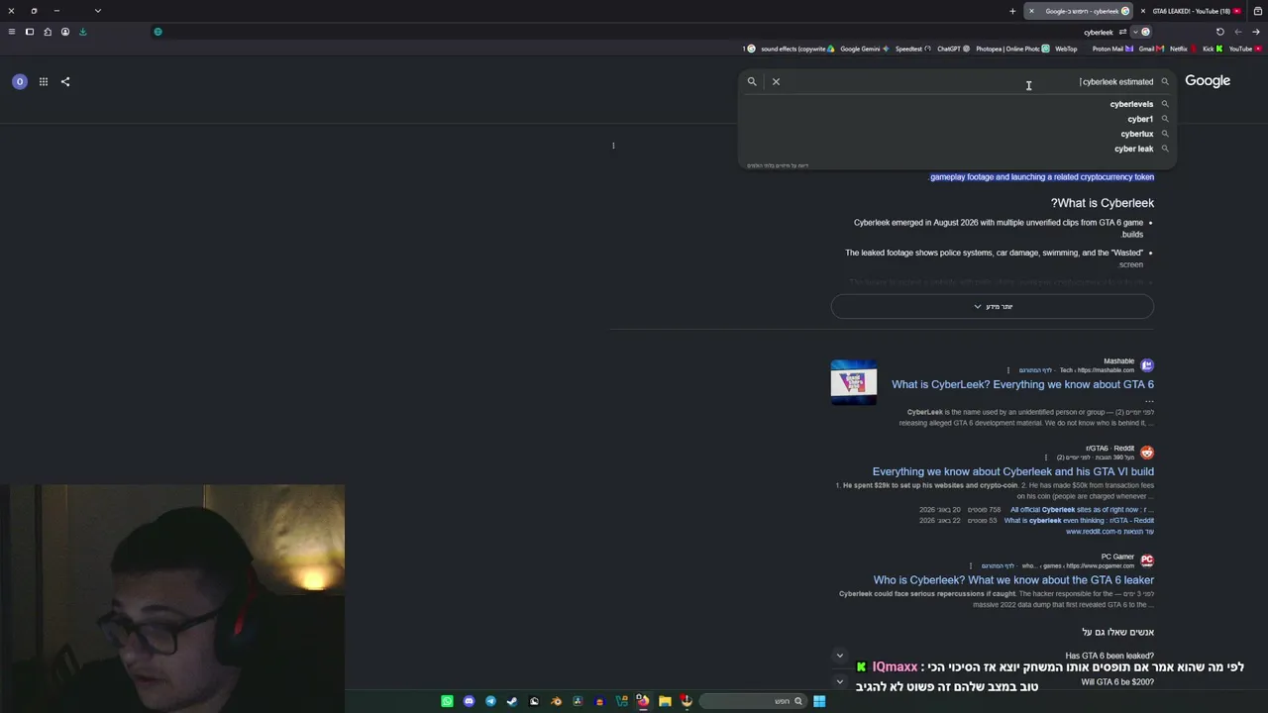Go forward to the next page
The image size is (1268, 713).
(x=1237, y=32)
